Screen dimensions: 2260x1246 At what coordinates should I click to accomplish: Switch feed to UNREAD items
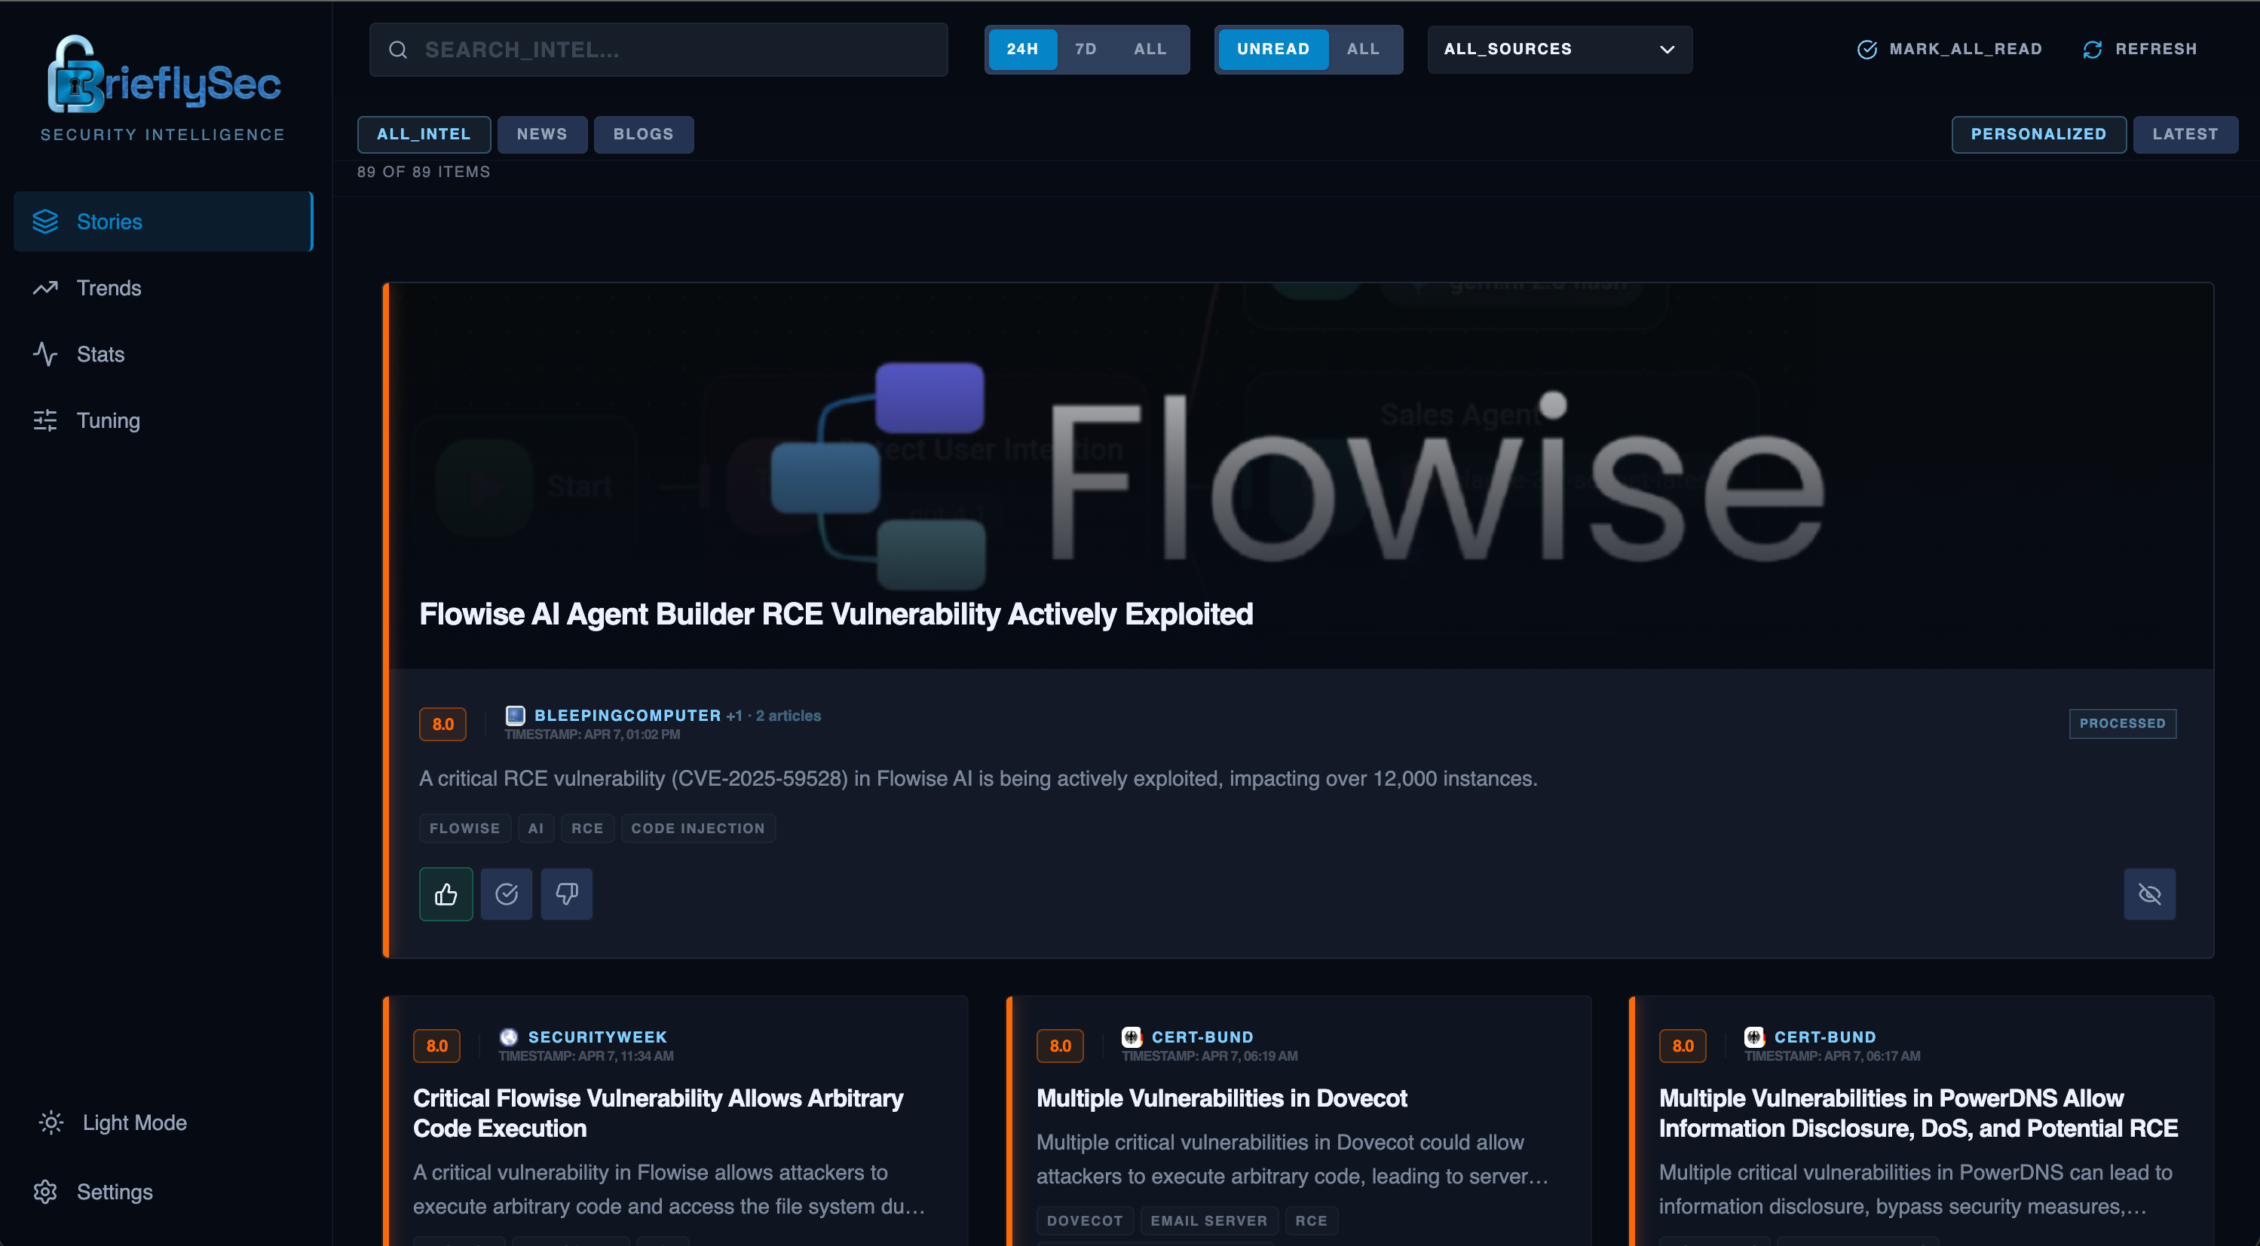coord(1273,49)
